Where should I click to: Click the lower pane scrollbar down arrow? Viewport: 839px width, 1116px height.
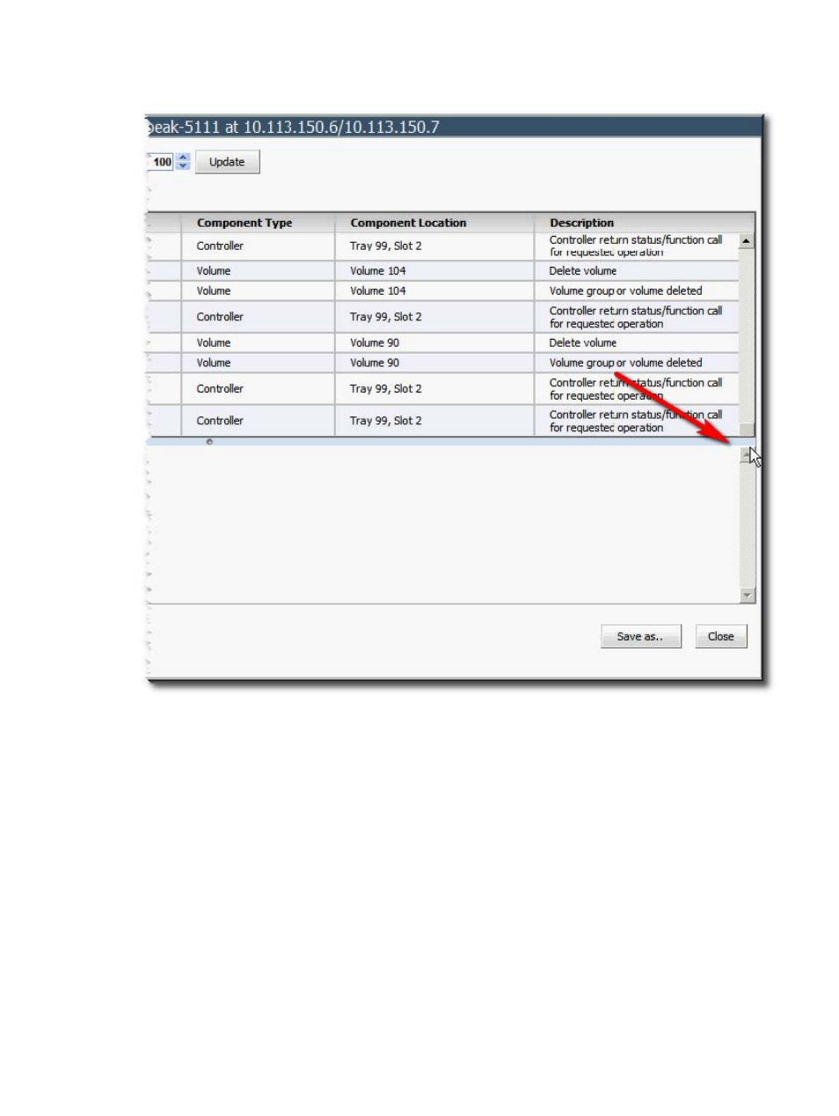747,596
